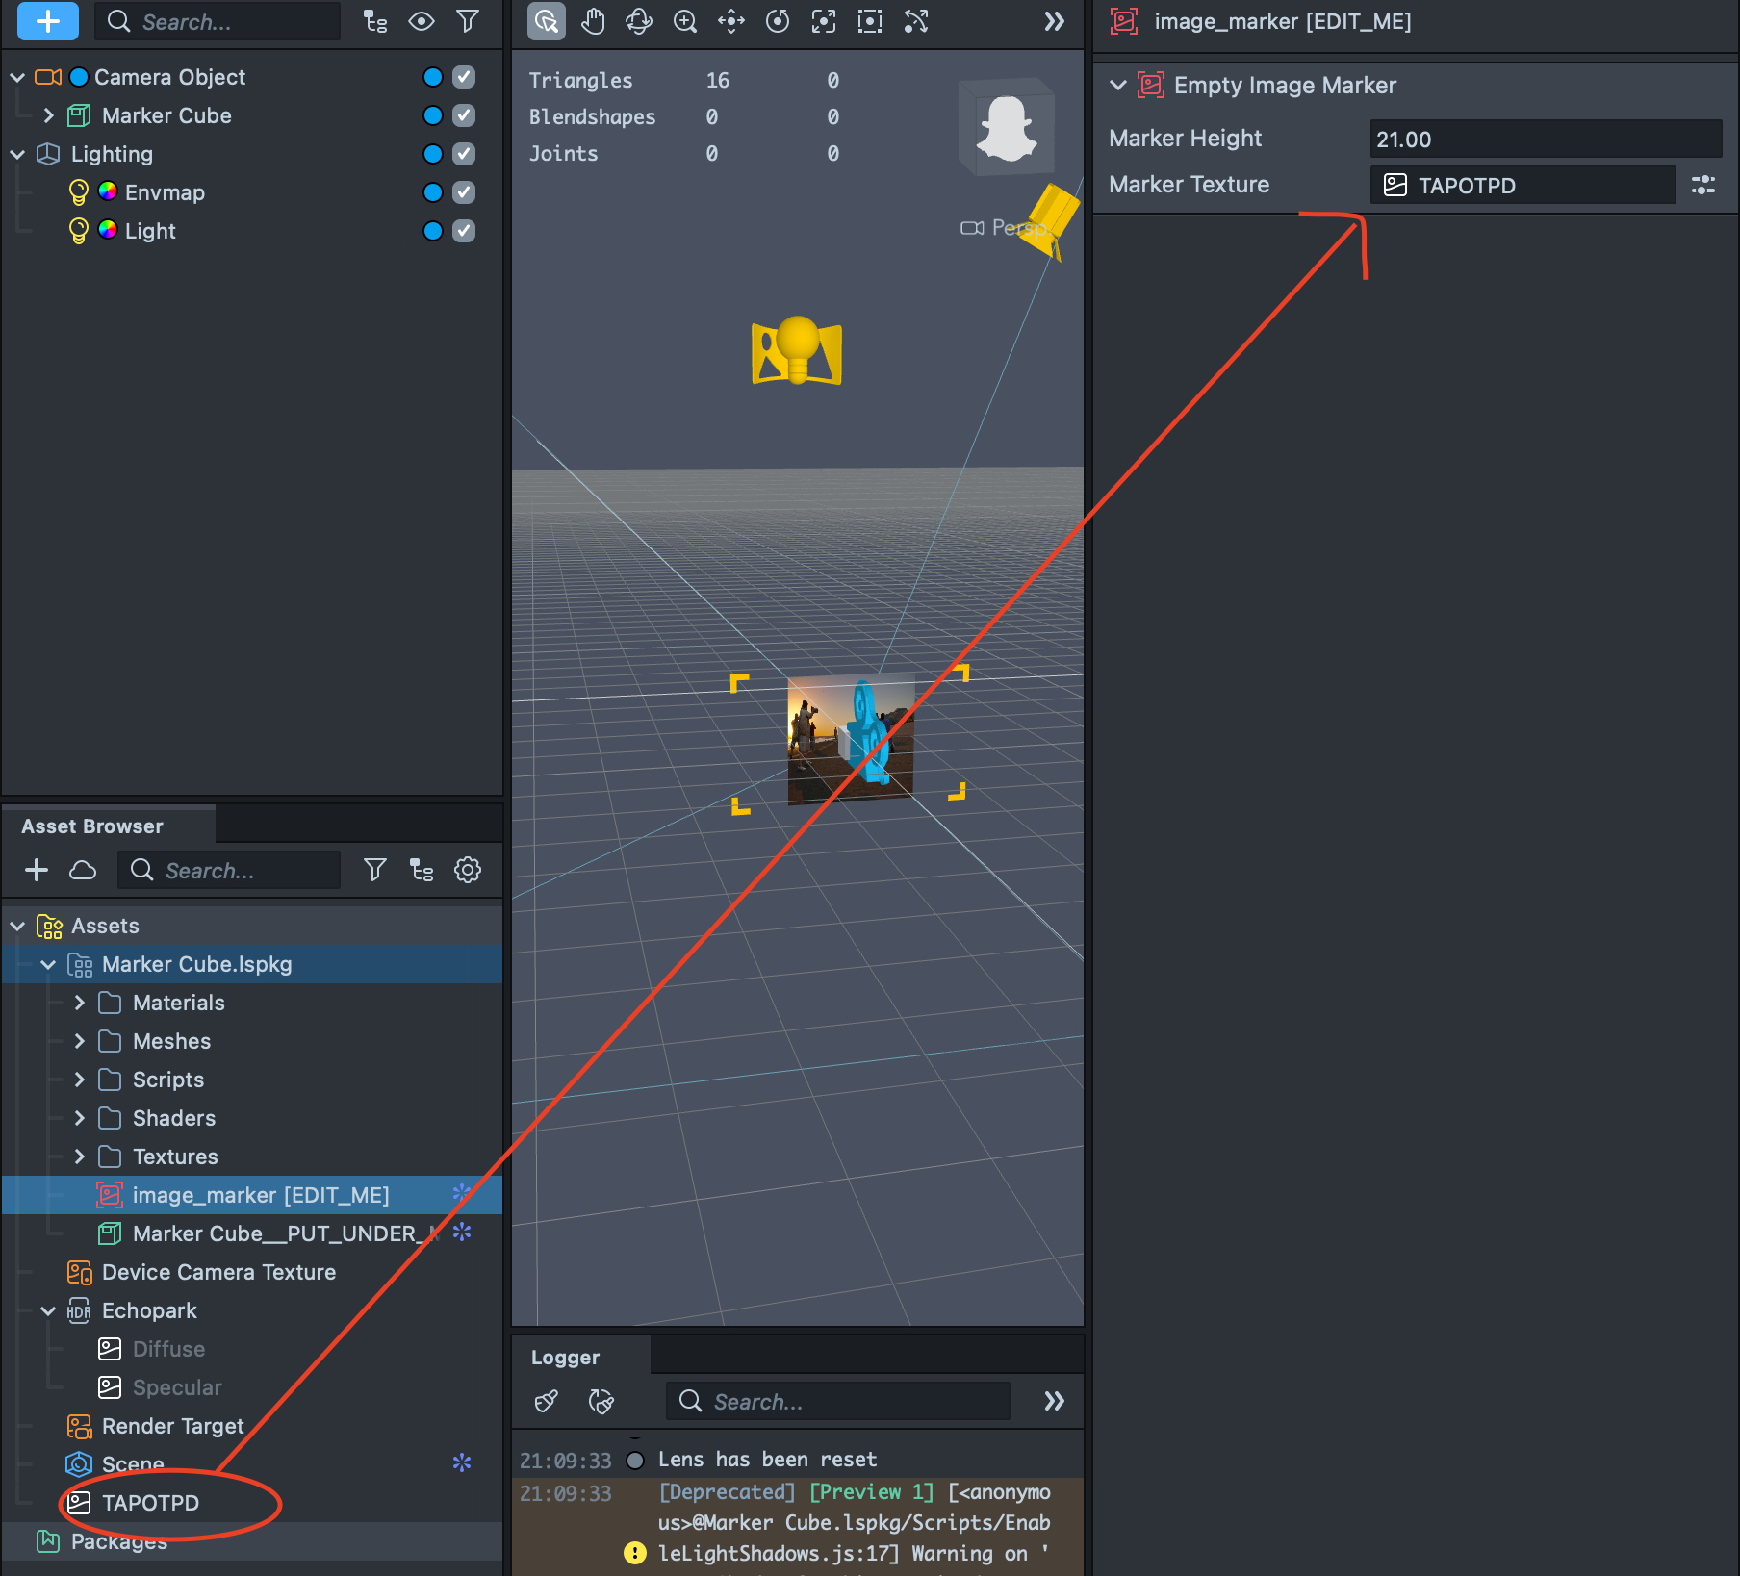The height and width of the screenshot is (1576, 1740).
Task: Toggle Camera Object enabled checkbox
Action: [x=464, y=77]
